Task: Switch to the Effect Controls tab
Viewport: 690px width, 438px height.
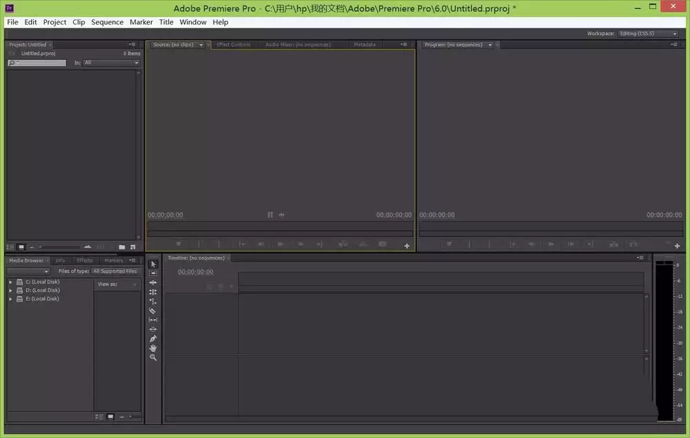Action: coord(233,45)
